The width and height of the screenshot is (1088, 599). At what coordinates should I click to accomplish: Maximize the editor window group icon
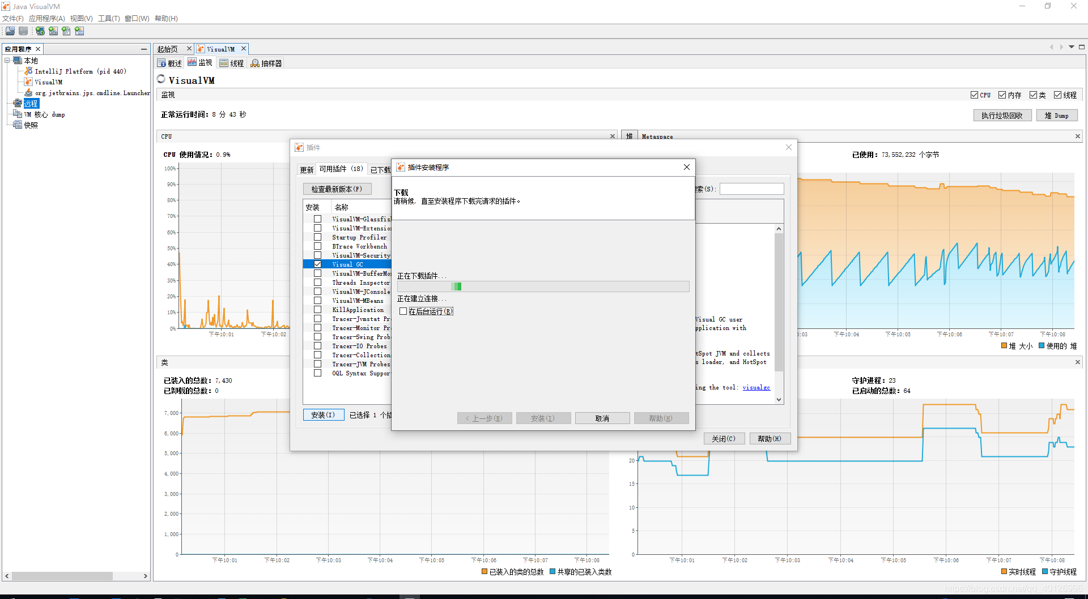click(x=1082, y=47)
